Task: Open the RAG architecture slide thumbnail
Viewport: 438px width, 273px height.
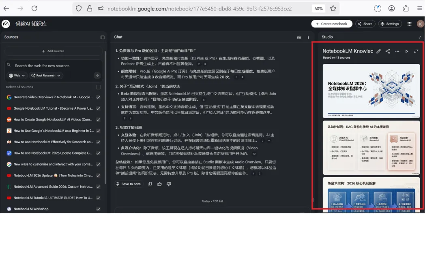Action: pos(371,148)
